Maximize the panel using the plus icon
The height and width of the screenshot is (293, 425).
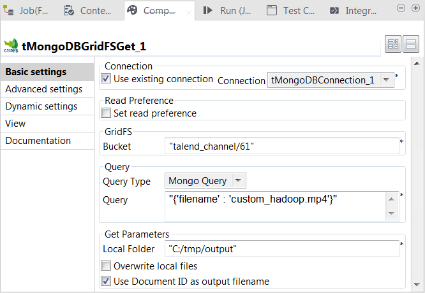pyautogui.click(x=414, y=8)
